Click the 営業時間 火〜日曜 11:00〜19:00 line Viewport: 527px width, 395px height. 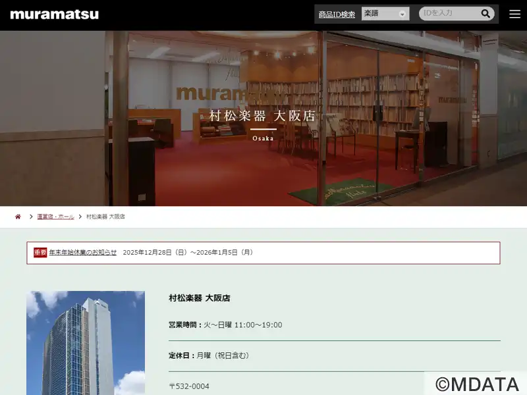click(x=225, y=325)
